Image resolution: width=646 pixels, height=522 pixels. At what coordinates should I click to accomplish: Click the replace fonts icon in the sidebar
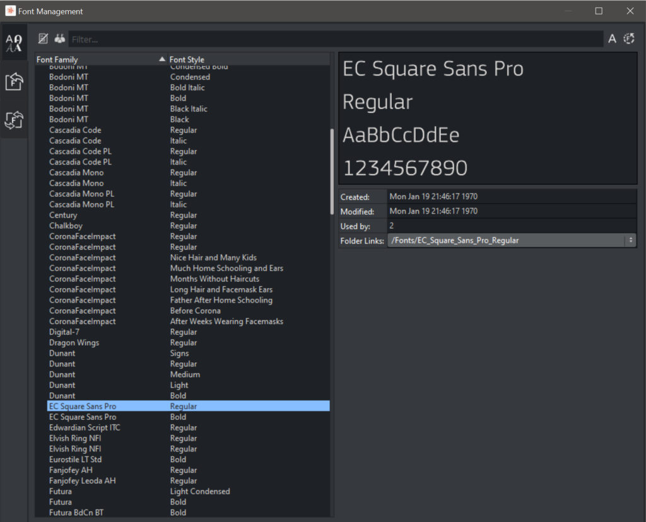(x=14, y=119)
